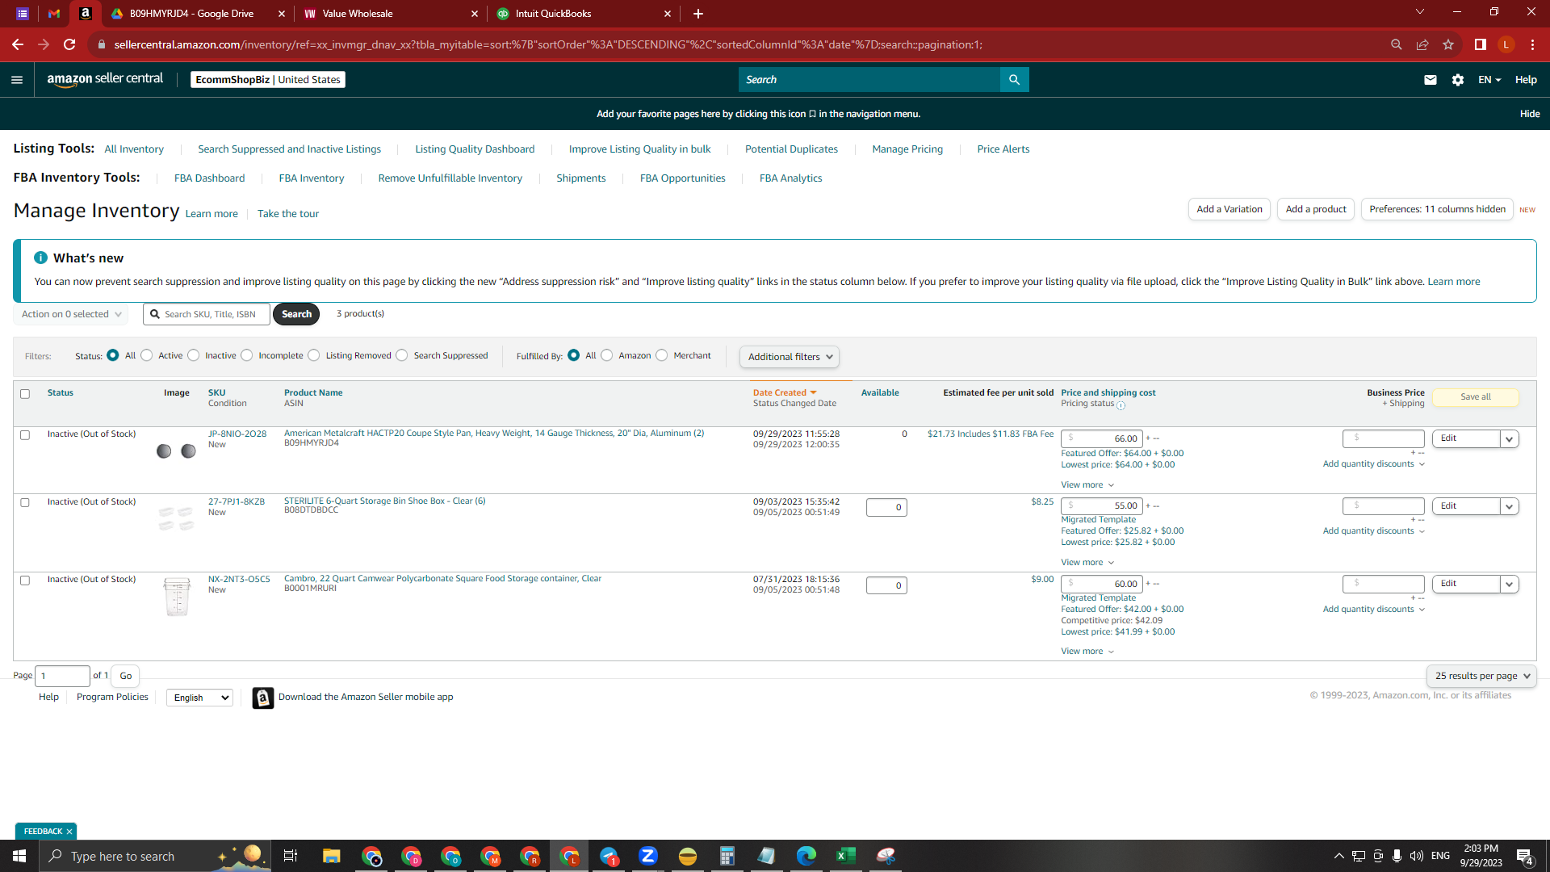Go back with the browser back arrow
Viewport: 1550px width, 872px height.
18,44
